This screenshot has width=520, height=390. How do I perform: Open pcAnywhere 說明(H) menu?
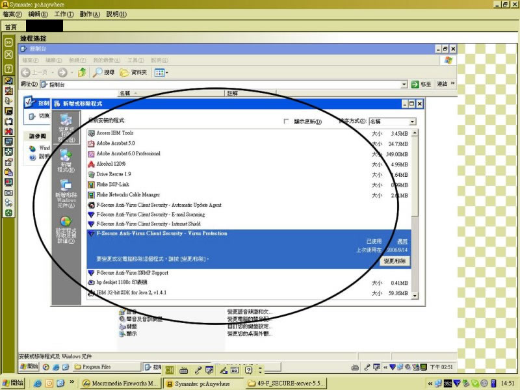(x=116, y=14)
